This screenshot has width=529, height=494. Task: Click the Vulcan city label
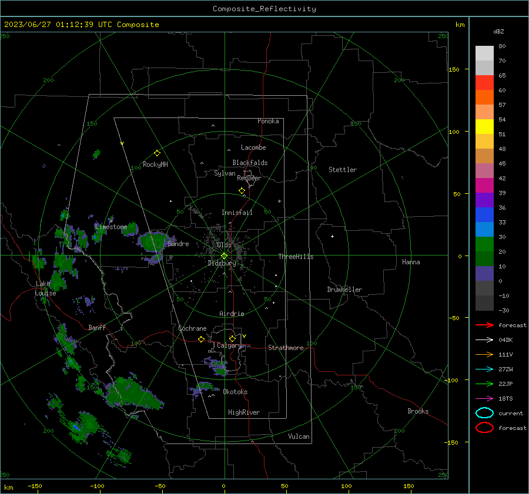pyautogui.click(x=299, y=436)
